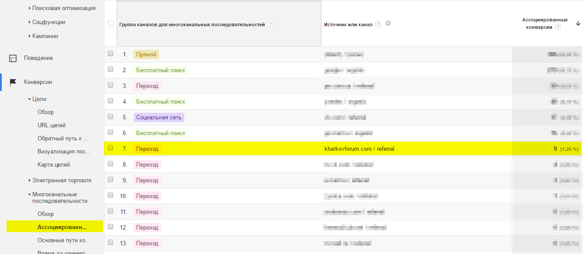Open URL целей report
Image resolution: width=583 pixels, height=254 pixels.
click(52, 125)
